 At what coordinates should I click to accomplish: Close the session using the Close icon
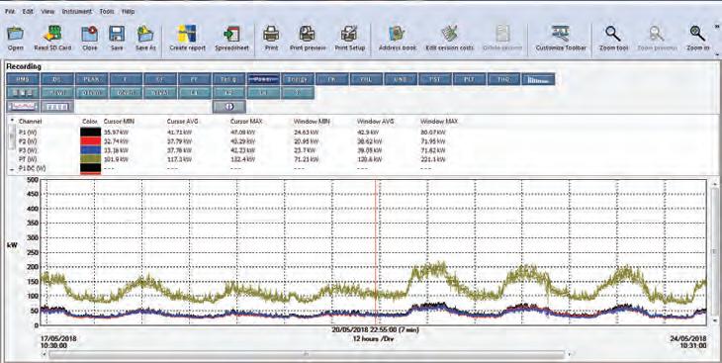89,35
